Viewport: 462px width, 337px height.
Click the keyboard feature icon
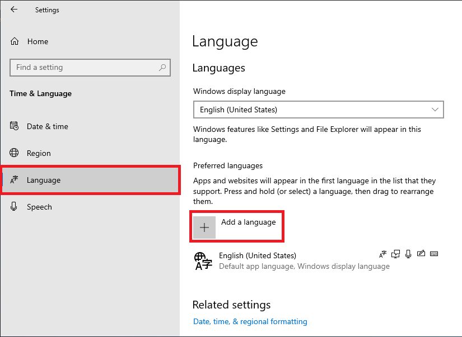click(434, 254)
